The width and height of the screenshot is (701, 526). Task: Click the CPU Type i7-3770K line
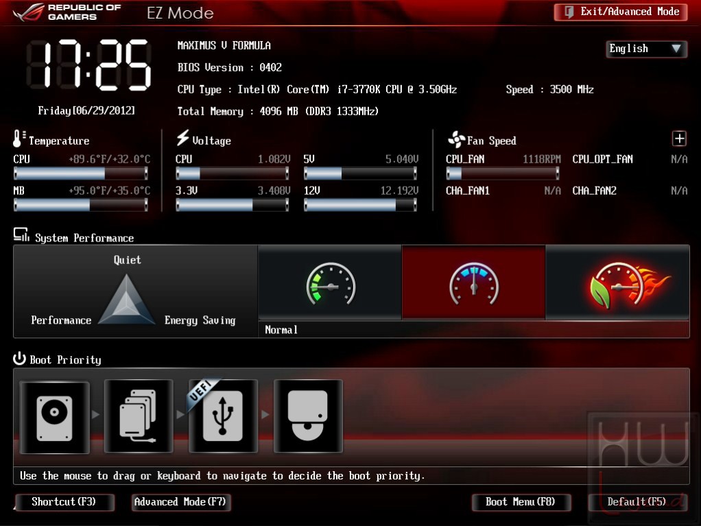click(x=317, y=89)
